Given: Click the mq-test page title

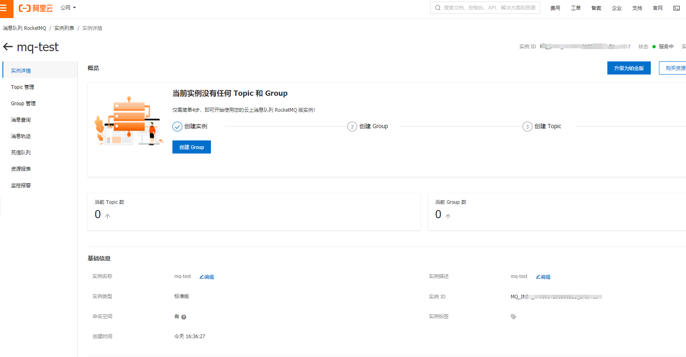Looking at the screenshot, I should click(x=38, y=47).
